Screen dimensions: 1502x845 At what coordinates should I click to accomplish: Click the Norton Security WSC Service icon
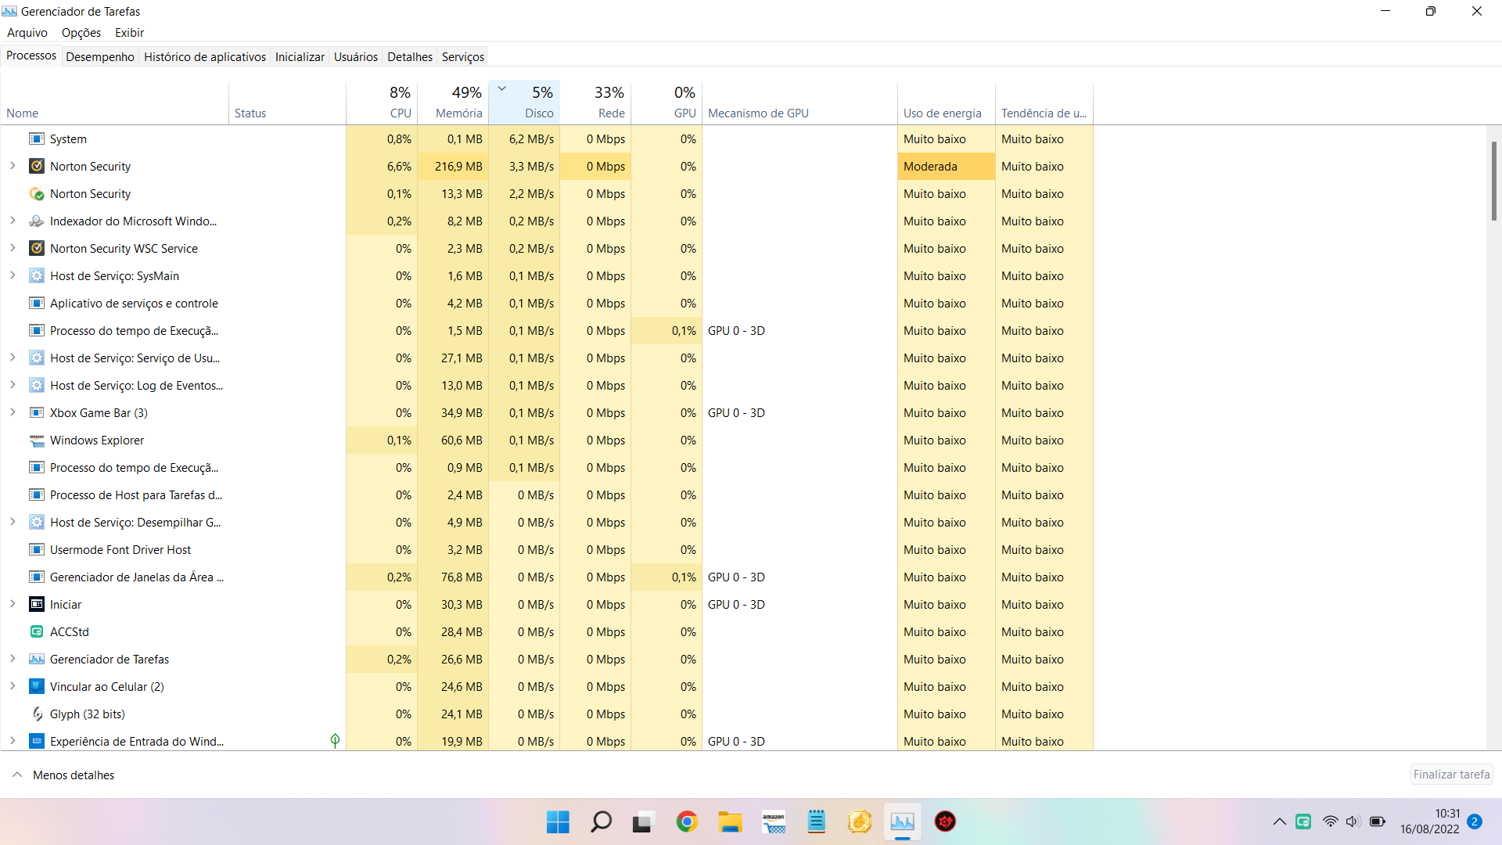[37, 248]
